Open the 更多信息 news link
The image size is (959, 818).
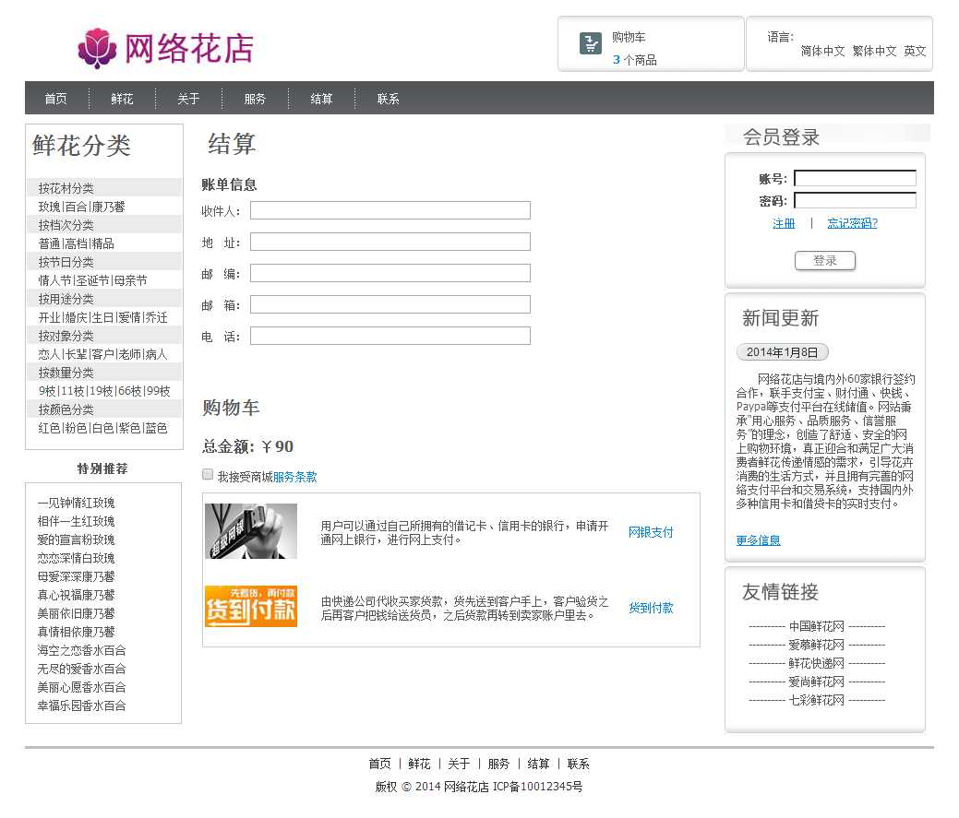pyautogui.click(x=758, y=540)
